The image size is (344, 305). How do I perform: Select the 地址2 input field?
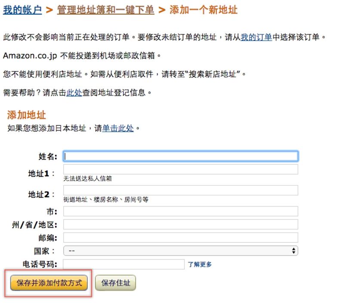click(181, 190)
